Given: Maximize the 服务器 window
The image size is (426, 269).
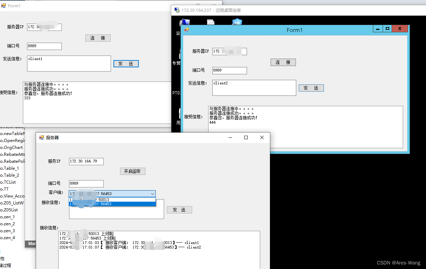Looking at the screenshot, I should click(246, 137).
